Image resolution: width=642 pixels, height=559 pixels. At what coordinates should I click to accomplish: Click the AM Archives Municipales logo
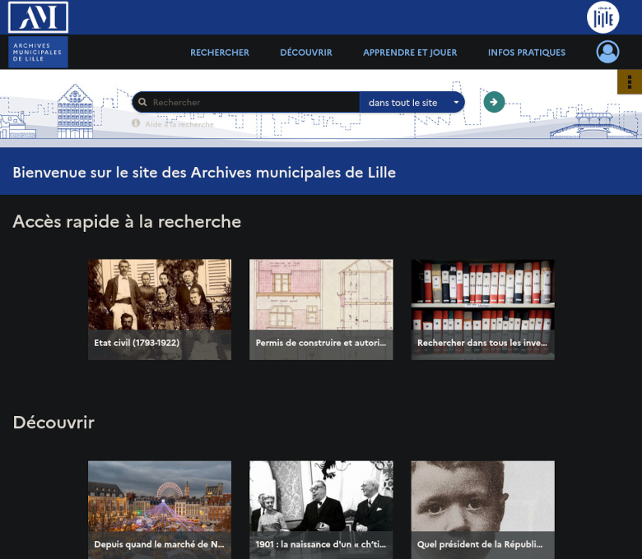tap(38, 35)
